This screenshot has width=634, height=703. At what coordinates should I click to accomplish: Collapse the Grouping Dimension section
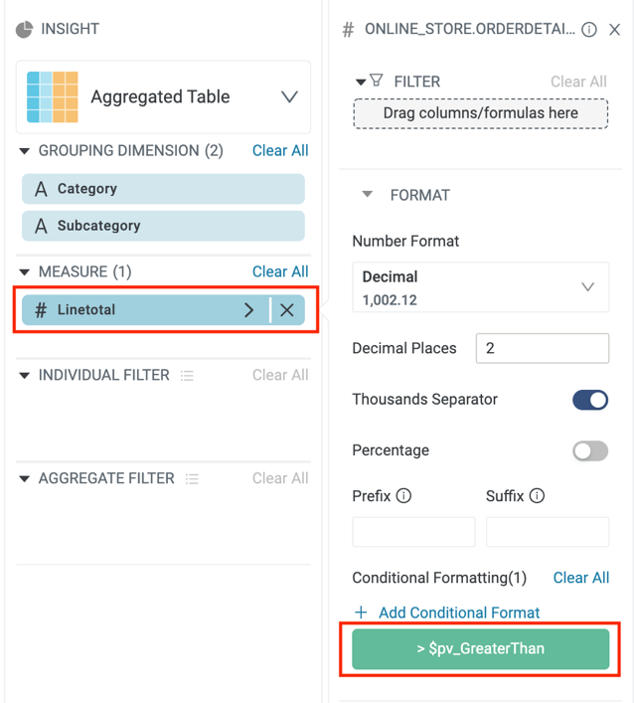[x=25, y=151]
